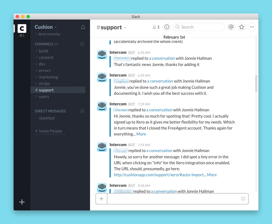Click the message list scrollbar thumb
272x224 pixels.
click(256, 84)
